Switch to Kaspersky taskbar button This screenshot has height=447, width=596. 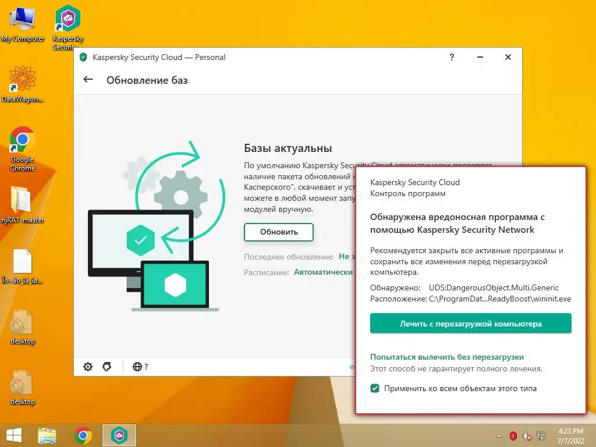click(119, 435)
